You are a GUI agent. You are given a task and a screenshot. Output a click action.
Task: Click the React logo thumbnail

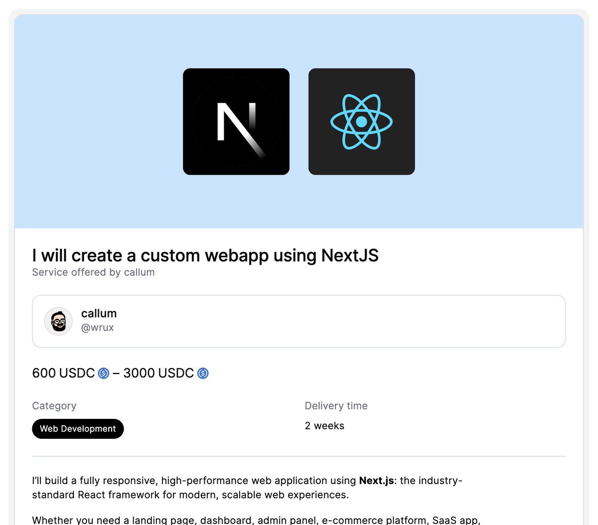(x=362, y=122)
